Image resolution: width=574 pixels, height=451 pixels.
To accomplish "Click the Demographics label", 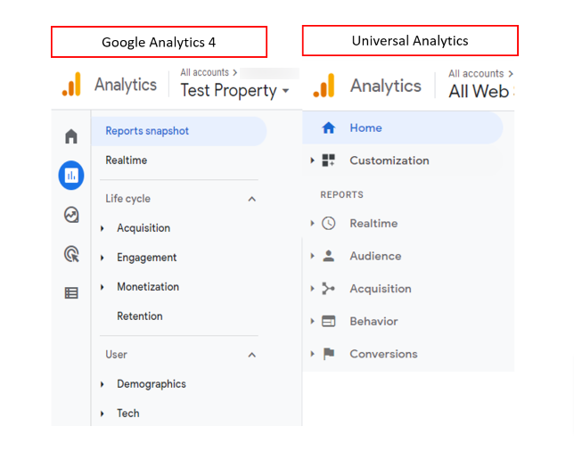I will (152, 384).
